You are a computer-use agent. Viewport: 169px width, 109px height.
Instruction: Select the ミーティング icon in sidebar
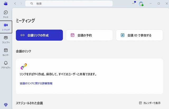(x=6, y=27)
